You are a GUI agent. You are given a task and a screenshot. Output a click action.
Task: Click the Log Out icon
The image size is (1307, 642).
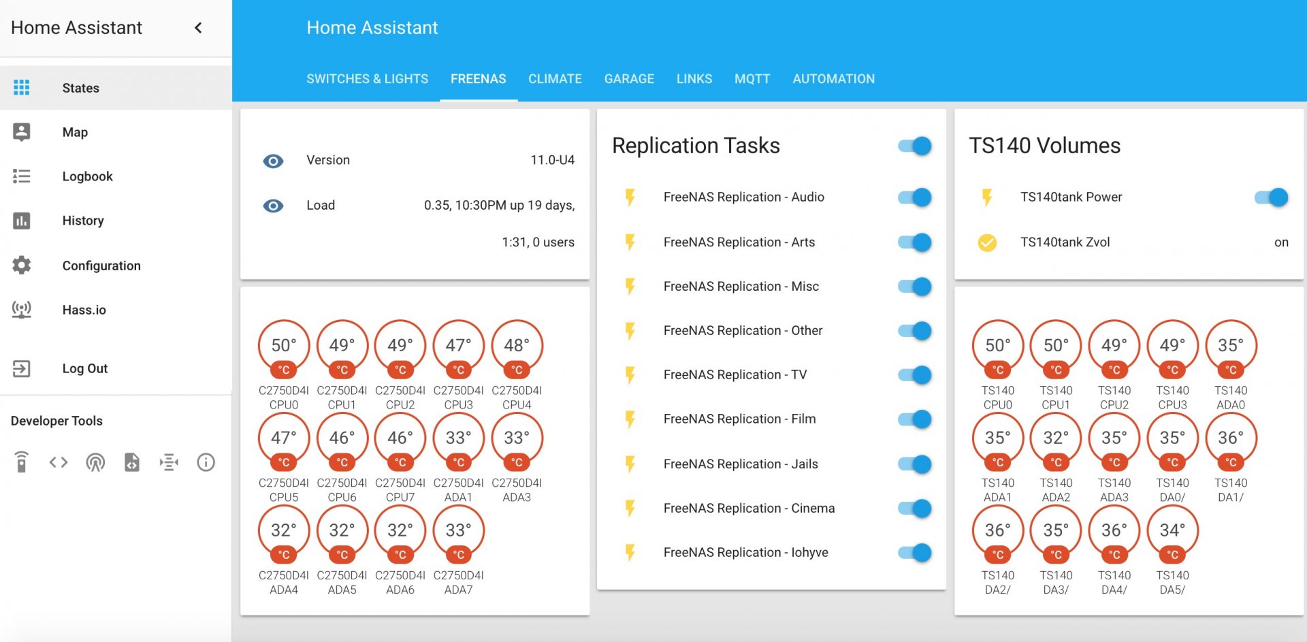pos(22,368)
